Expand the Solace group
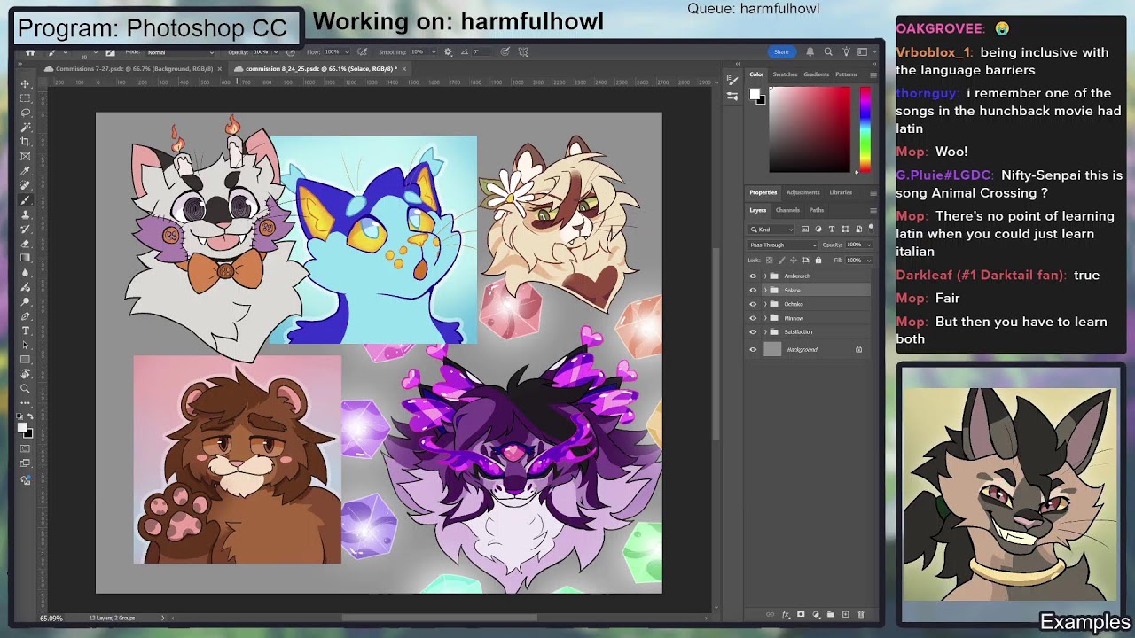1135x638 pixels. click(765, 290)
